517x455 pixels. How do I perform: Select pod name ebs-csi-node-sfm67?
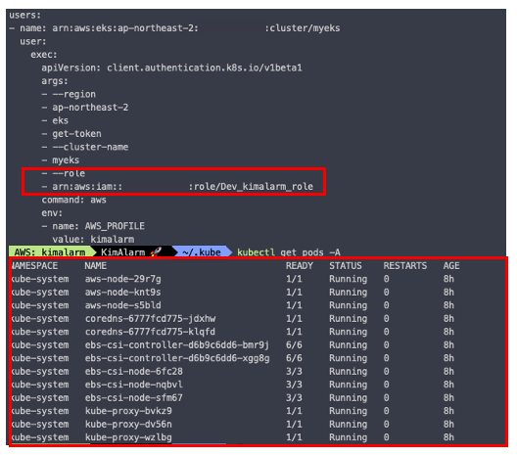(x=134, y=397)
